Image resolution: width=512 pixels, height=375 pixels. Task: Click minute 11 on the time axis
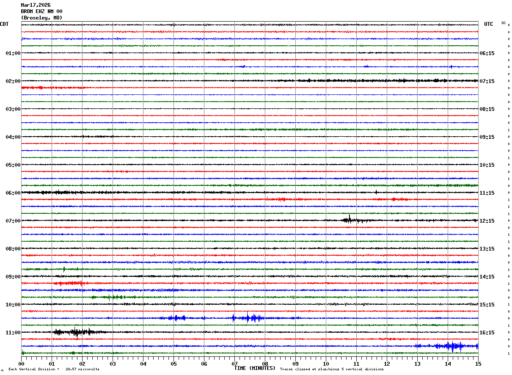pos(356,364)
